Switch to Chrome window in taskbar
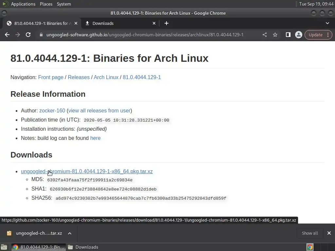Image resolution: width=335 pixels, height=251 pixels. coord(38,247)
